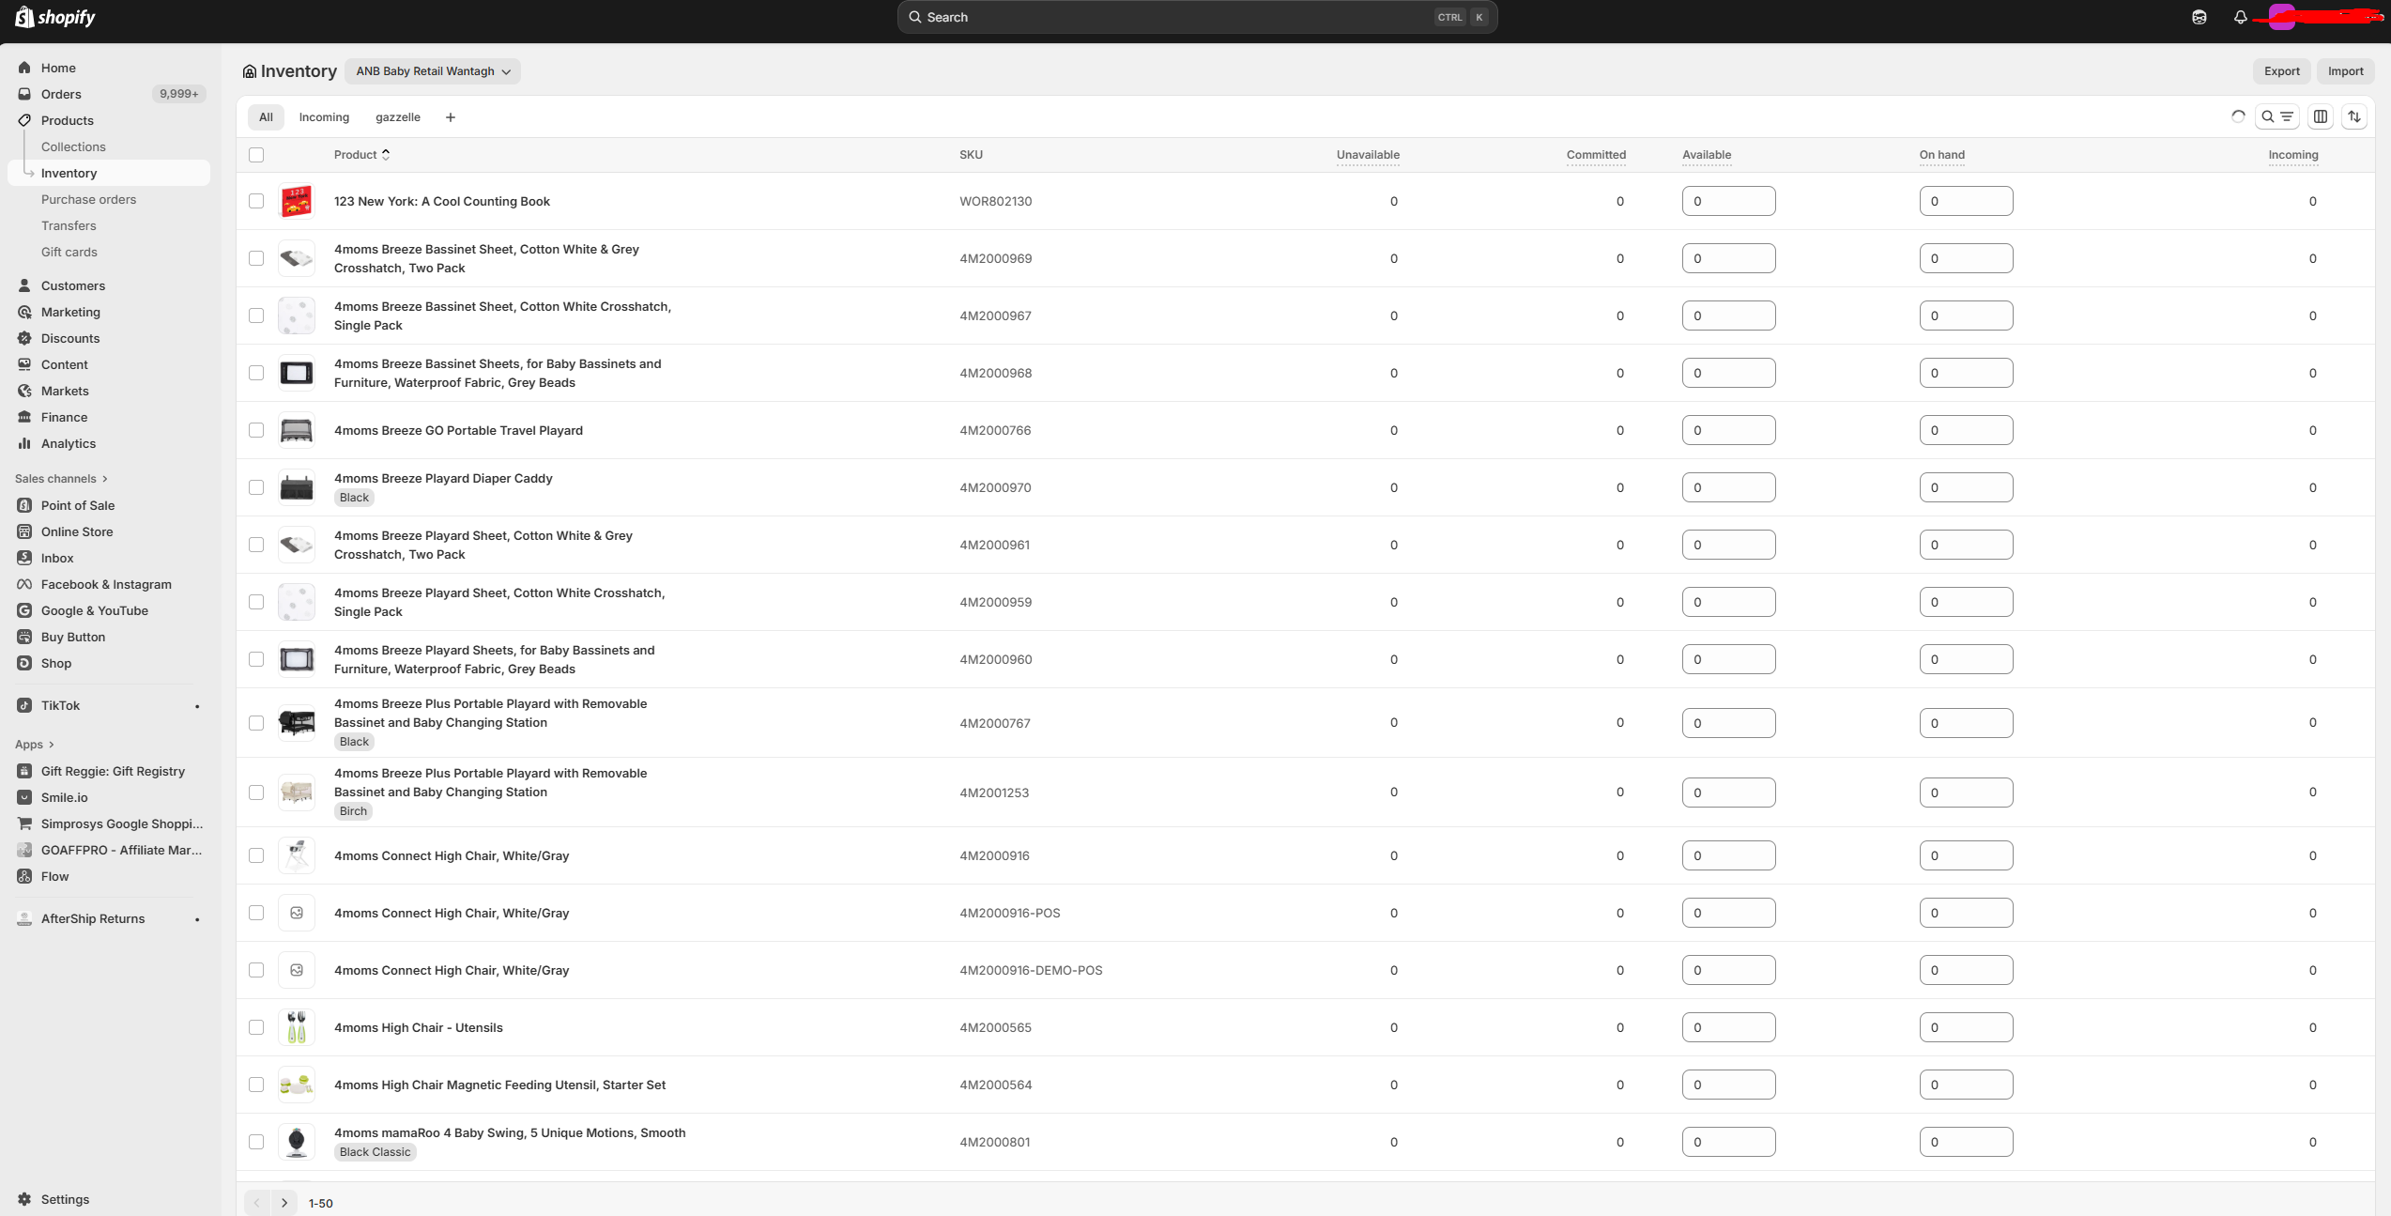Switch to the Incoming tab
The height and width of the screenshot is (1216, 2391).
click(324, 117)
